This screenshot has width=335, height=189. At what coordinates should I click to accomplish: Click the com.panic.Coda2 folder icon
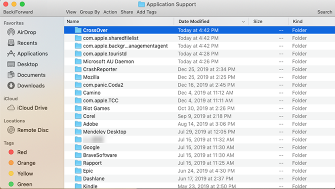[x=78, y=85]
